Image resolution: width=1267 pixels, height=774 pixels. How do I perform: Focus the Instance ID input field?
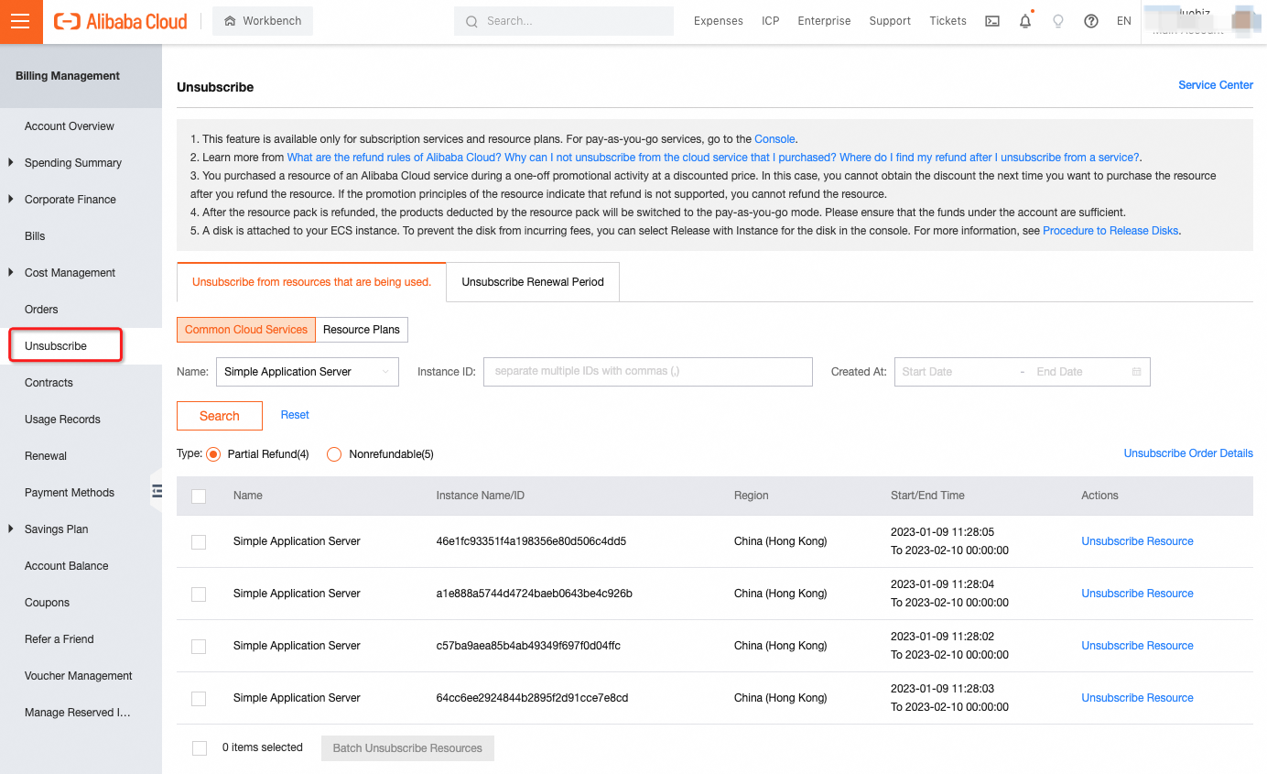648,372
